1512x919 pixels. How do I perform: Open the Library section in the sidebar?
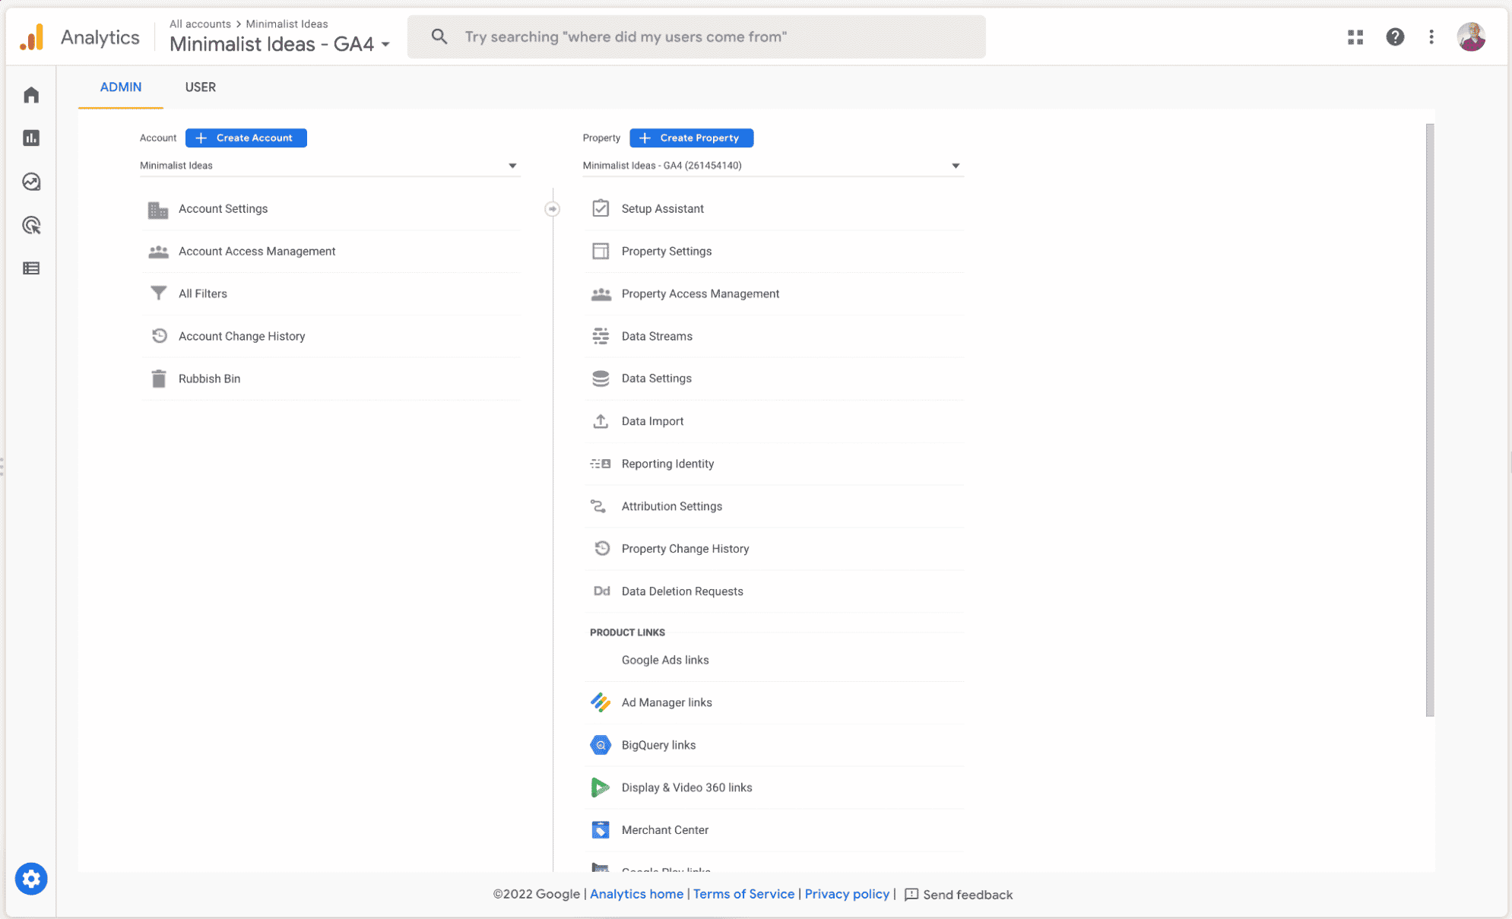[x=30, y=268]
